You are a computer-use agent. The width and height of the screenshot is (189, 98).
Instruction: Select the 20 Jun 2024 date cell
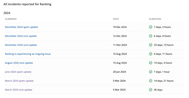point(119,72)
